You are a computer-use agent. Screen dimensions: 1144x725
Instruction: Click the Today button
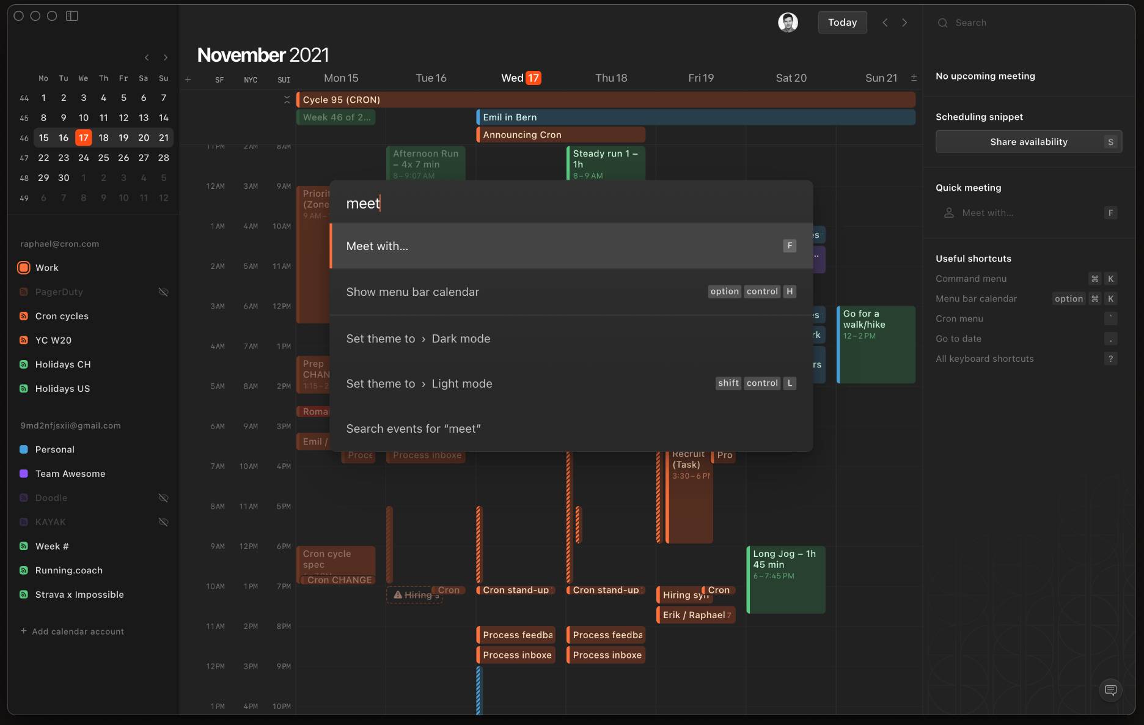[x=842, y=23]
